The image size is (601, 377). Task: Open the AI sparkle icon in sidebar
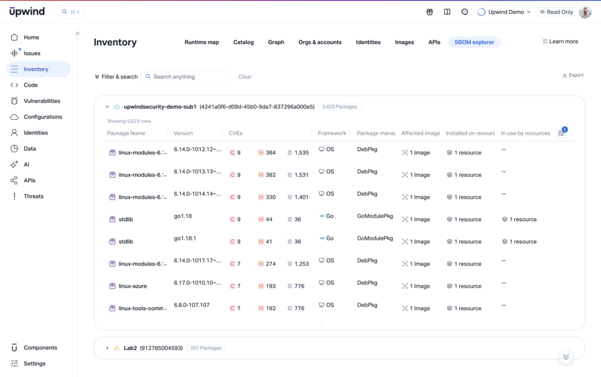[x=15, y=165]
